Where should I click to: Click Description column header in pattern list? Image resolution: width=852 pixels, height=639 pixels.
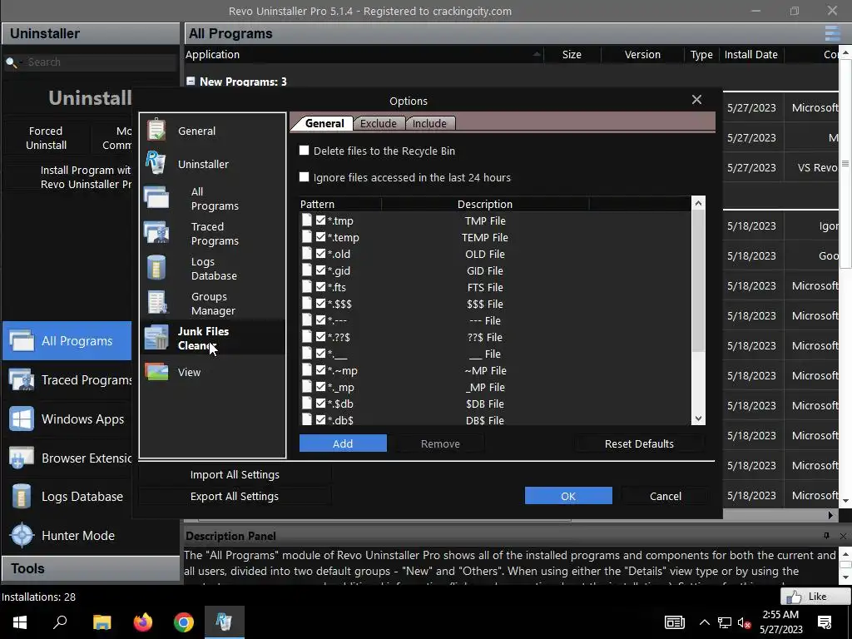(x=485, y=204)
